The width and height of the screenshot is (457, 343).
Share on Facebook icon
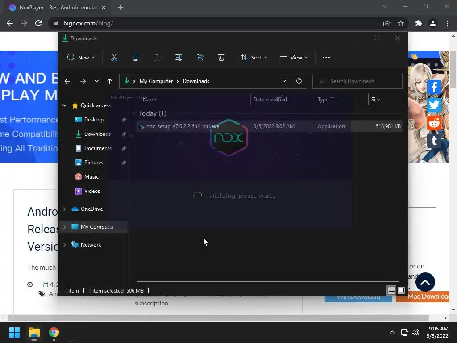tap(434, 87)
